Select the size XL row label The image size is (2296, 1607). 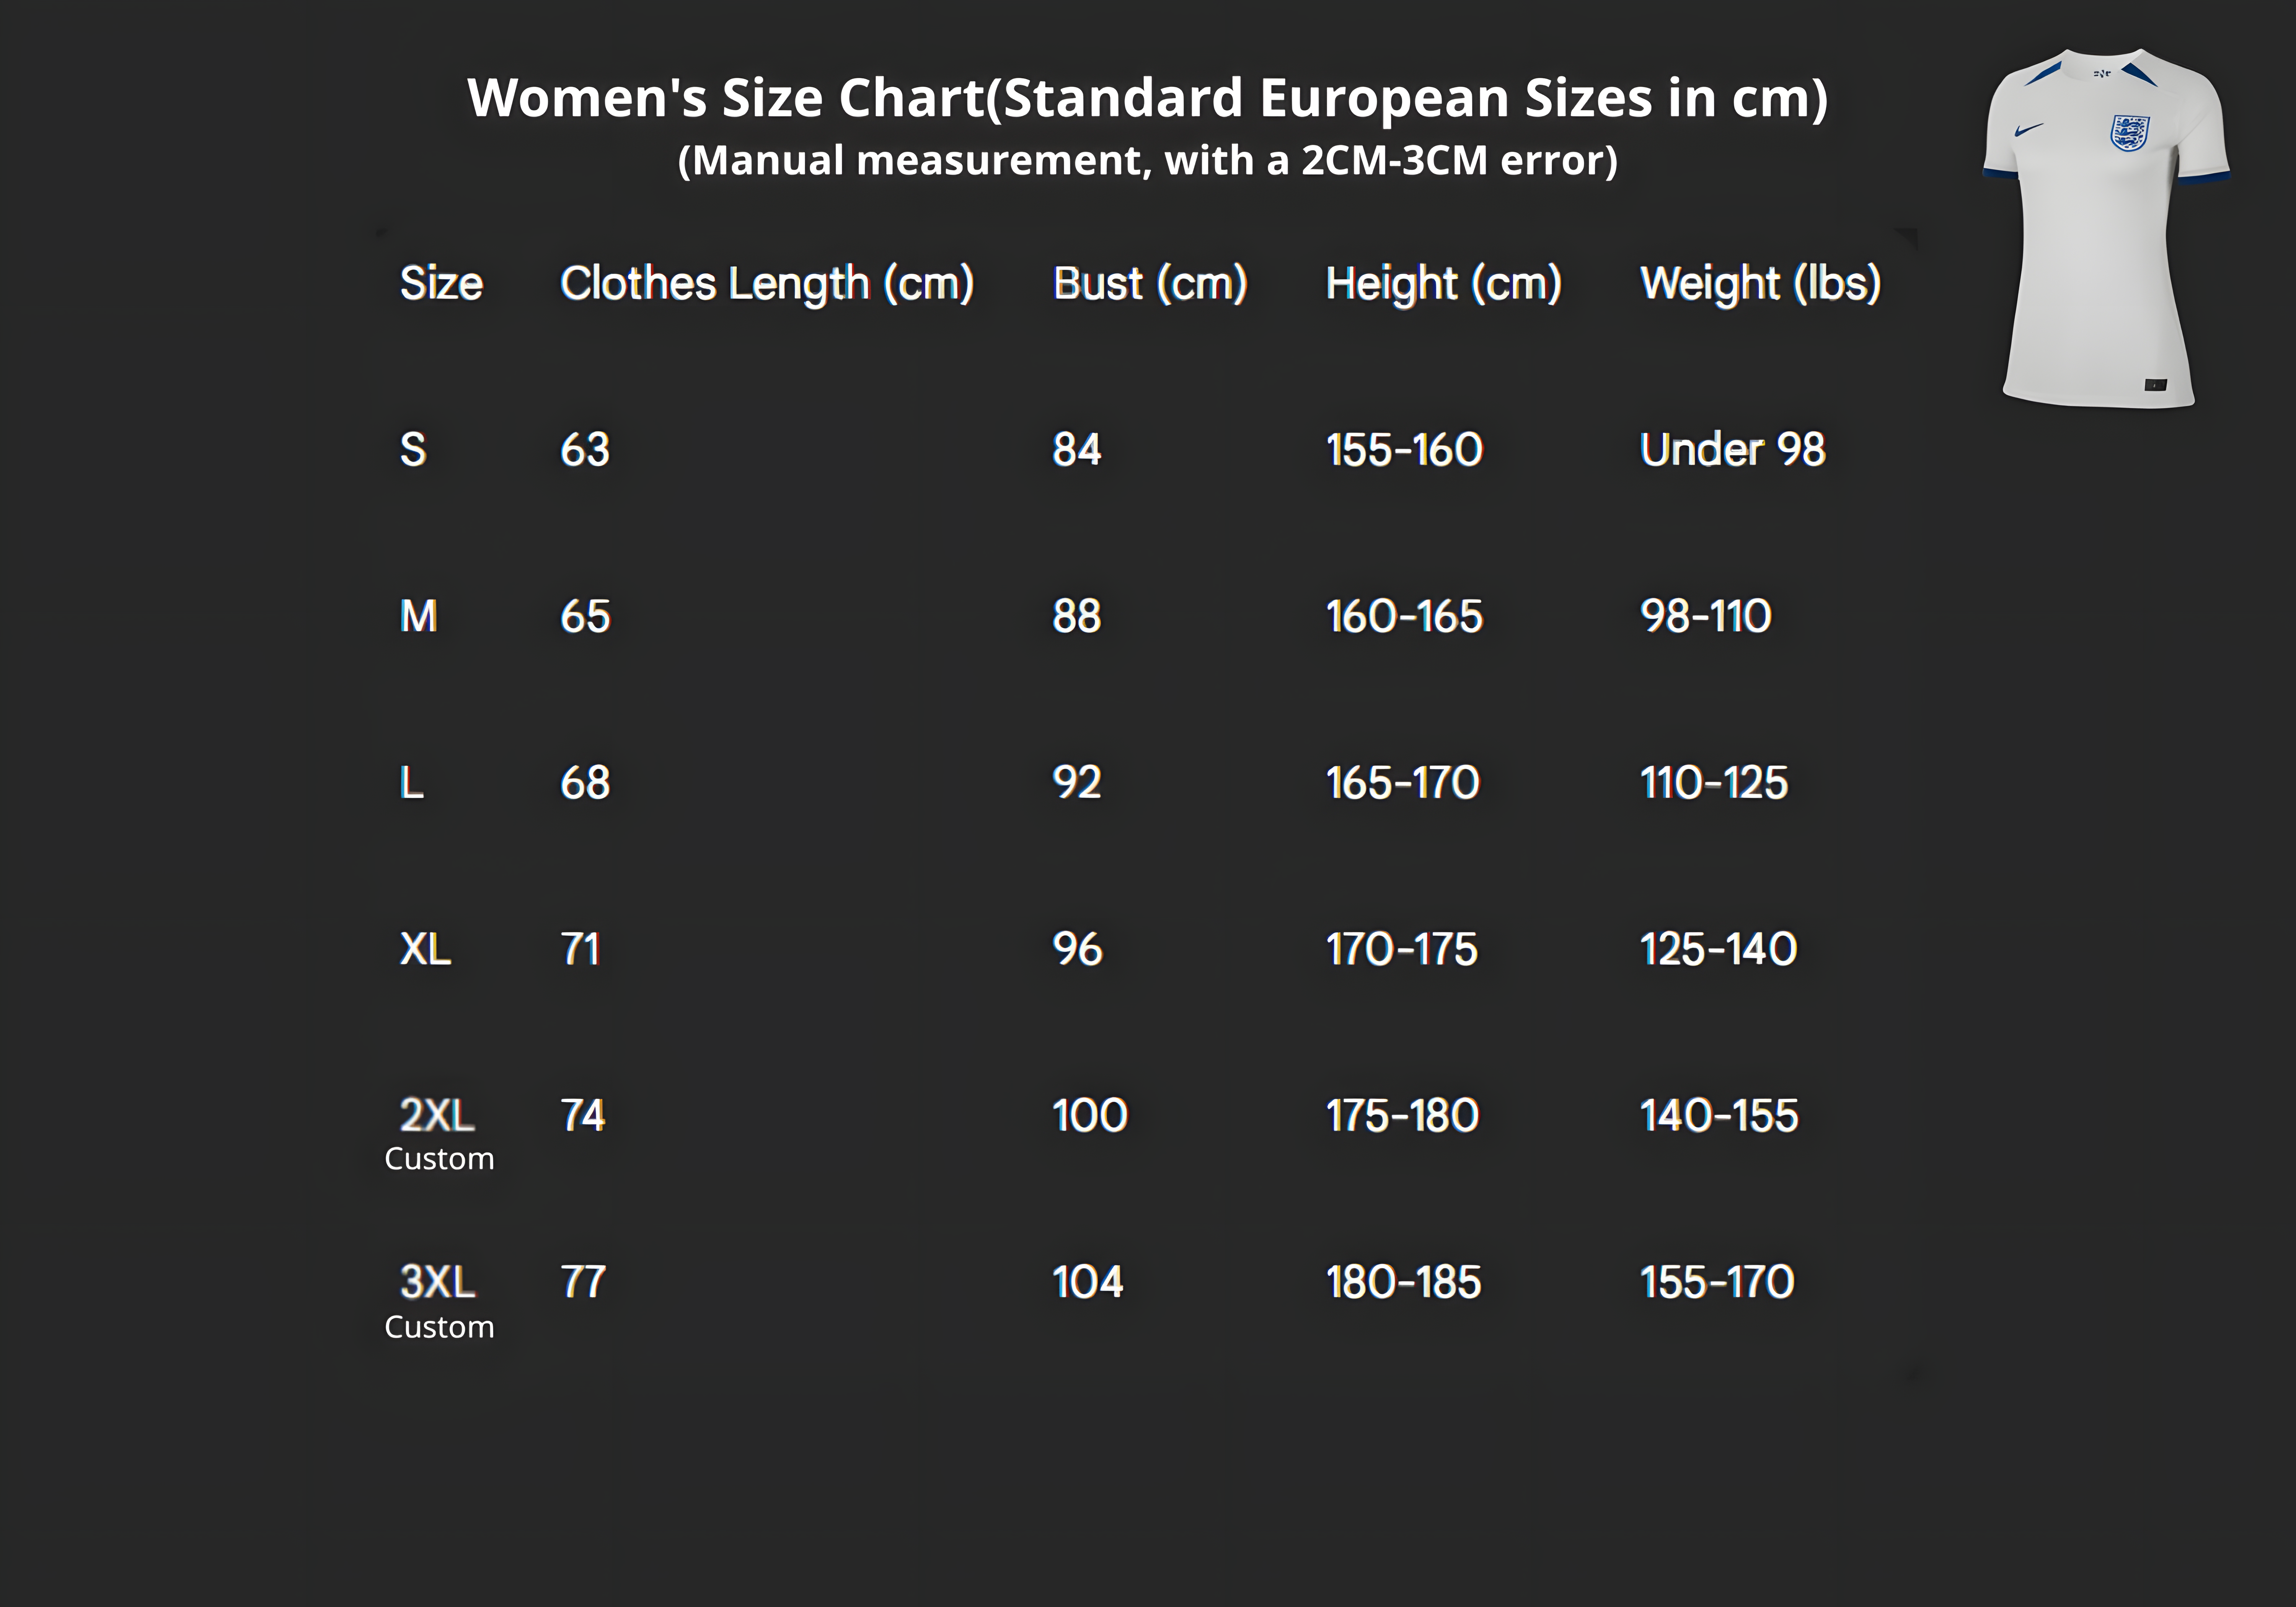point(425,949)
